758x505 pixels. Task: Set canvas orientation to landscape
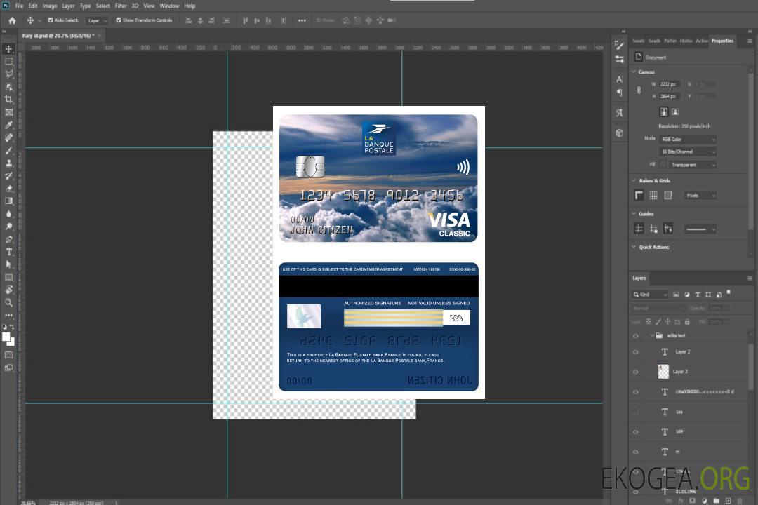(675, 112)
